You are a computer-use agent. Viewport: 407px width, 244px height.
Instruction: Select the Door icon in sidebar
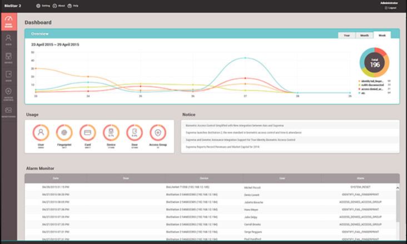pos(8,76)
